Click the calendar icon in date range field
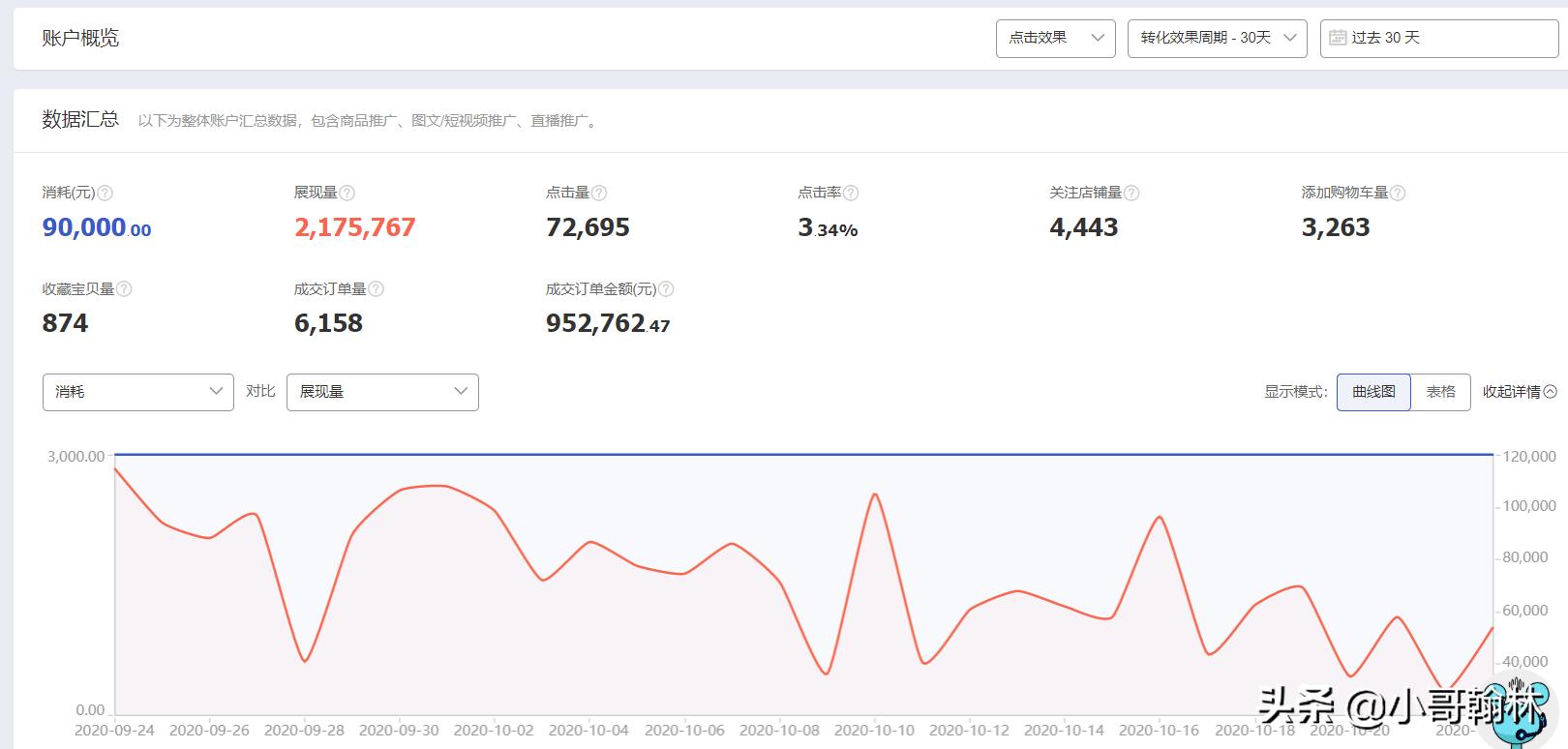 [x=1338, y=37]
